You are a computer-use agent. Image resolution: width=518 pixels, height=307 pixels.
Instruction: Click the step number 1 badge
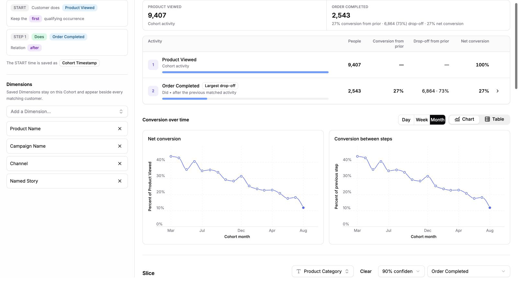click(x=153, y=65)
